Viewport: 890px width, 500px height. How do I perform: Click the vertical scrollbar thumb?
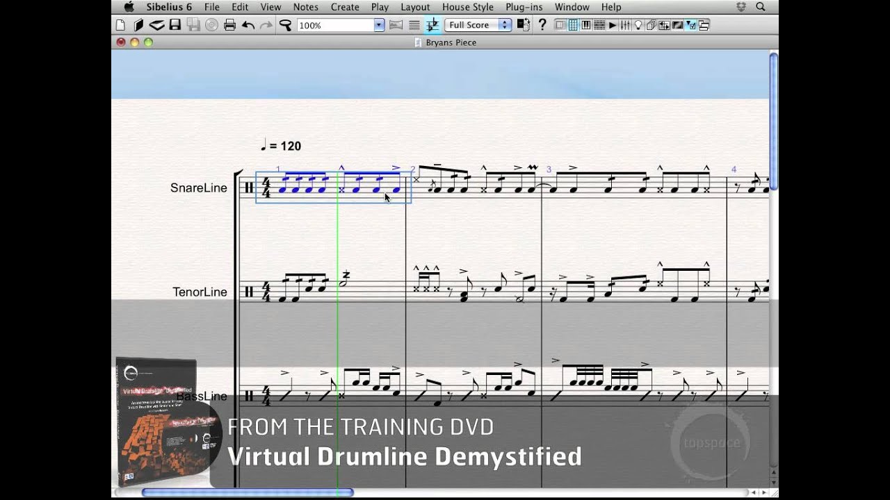pos(774,122)
